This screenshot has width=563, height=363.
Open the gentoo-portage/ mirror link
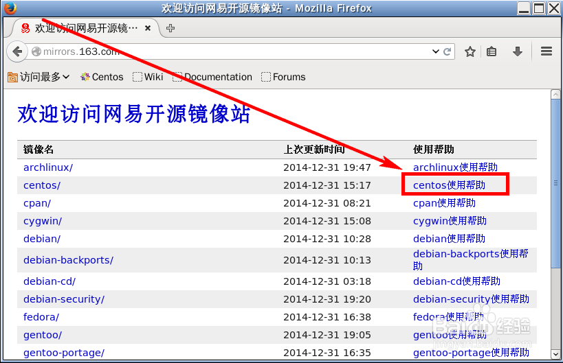tap(64, 353)
